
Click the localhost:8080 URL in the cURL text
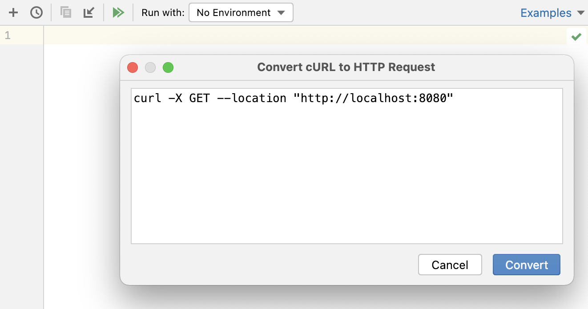[376, 98]
